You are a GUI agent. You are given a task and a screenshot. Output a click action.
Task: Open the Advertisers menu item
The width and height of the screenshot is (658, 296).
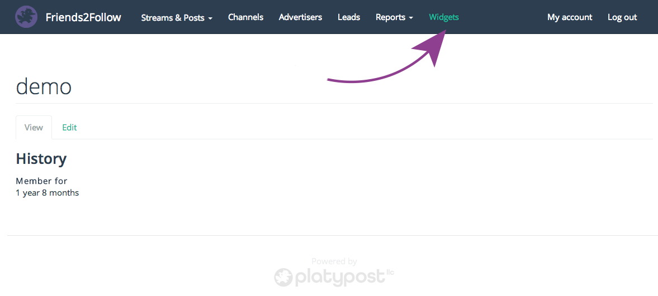pyautogui.click(x=300, y=17)
